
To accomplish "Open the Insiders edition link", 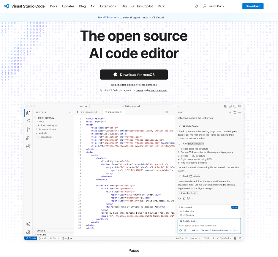I will pyautogui.click(x=126, y=85).
